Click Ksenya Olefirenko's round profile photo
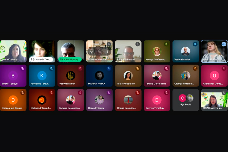Screen dimensions: 228x152 point(157,51)
